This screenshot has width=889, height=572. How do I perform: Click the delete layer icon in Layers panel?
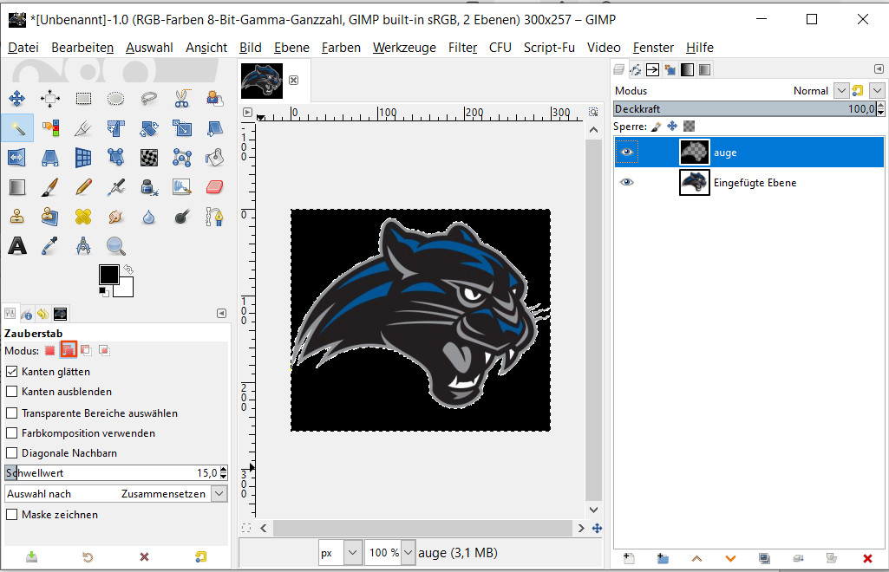[867, 558]
